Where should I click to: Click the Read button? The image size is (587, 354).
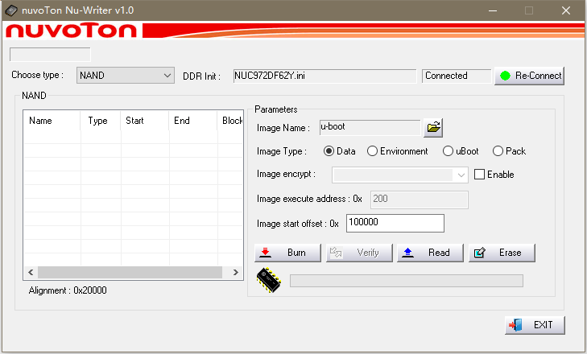430,253
